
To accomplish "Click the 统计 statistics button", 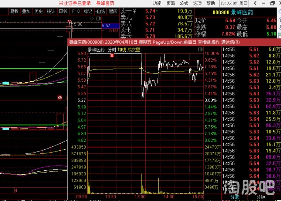I will pyautogui.click(x=51, y=11).
